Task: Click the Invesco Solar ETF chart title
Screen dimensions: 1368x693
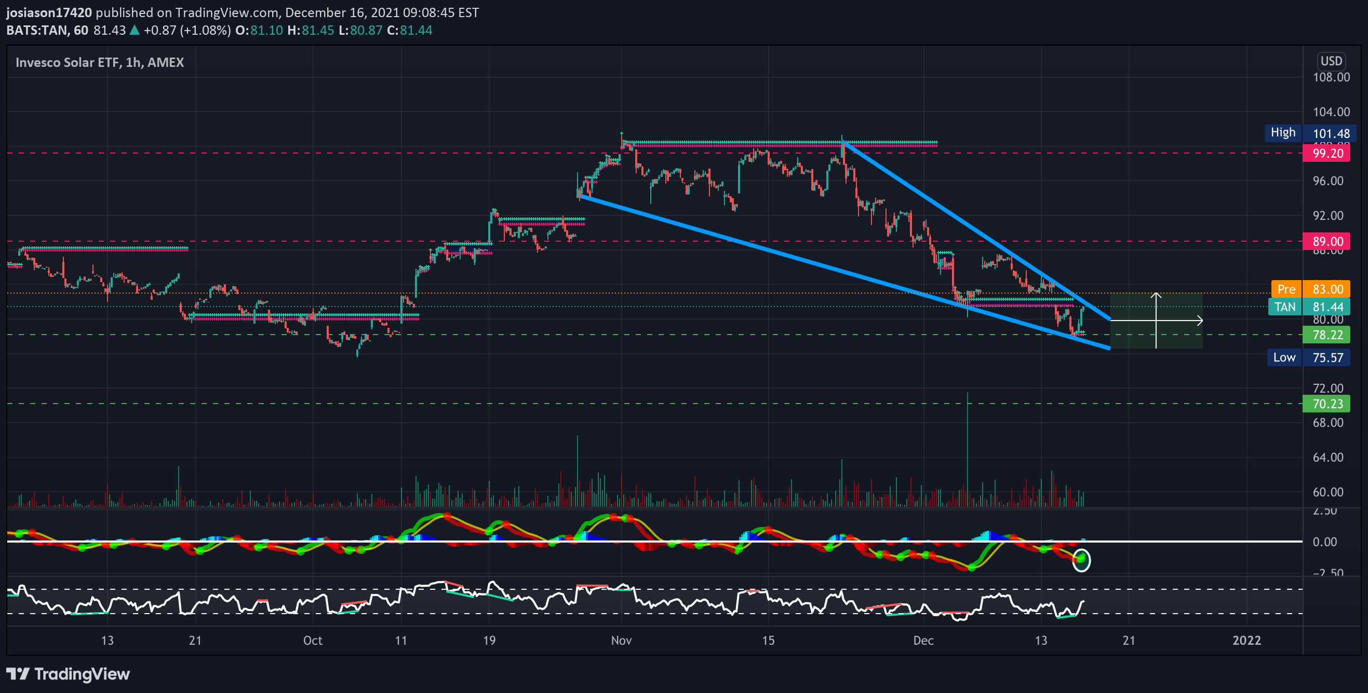Action: coord(100,63)
